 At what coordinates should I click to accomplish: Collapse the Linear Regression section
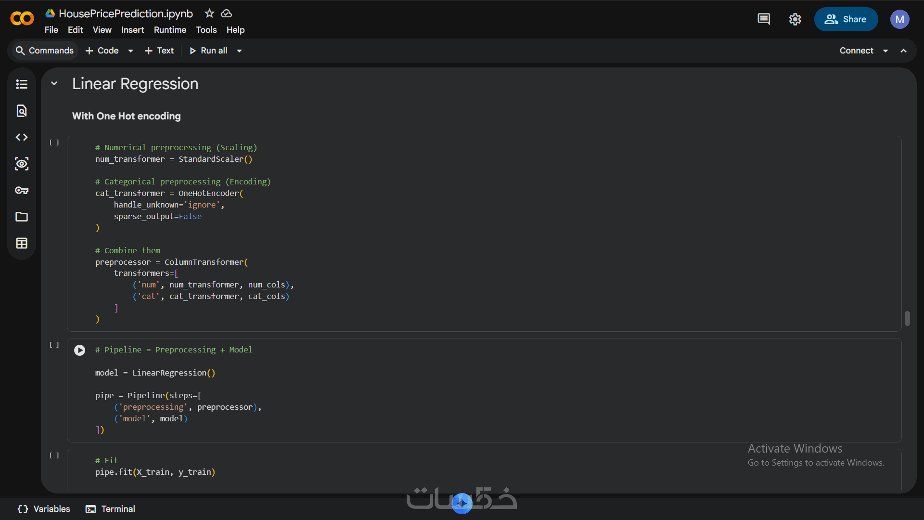(54, 84)
